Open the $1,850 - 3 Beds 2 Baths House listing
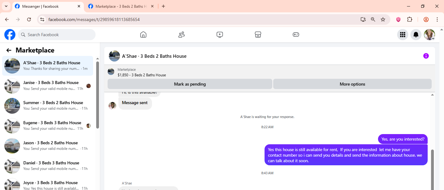Image resolution: width=444 pixels, height=190 pixels. pyautogui.click(x=142, y=75)
